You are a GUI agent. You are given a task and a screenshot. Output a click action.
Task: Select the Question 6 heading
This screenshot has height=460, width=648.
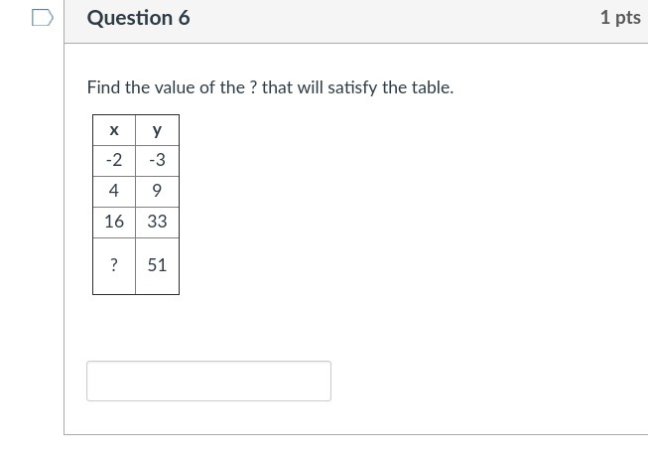pos(138,18)
